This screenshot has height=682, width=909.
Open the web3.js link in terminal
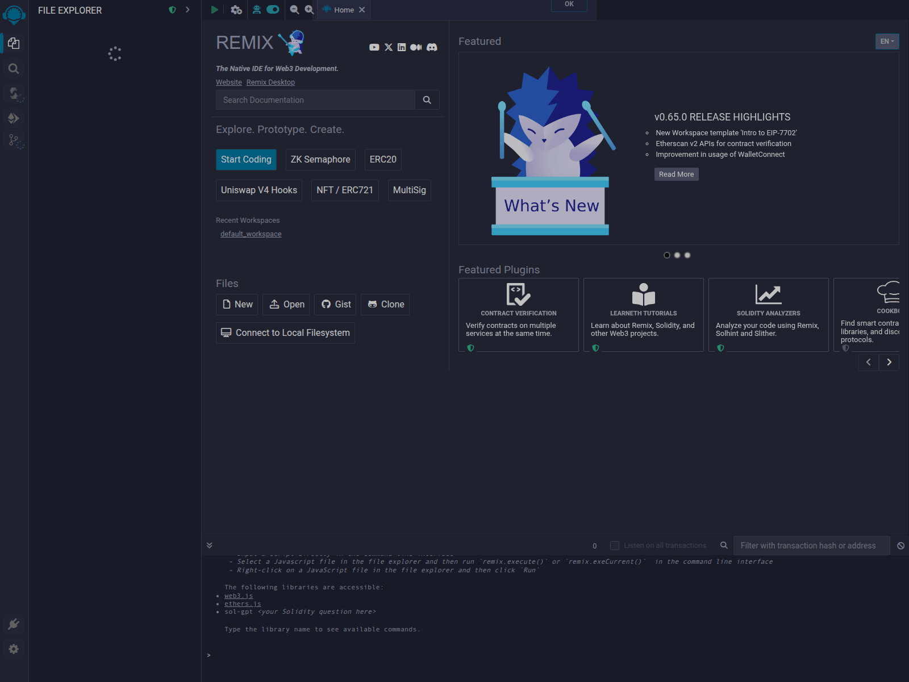[239, 596]
